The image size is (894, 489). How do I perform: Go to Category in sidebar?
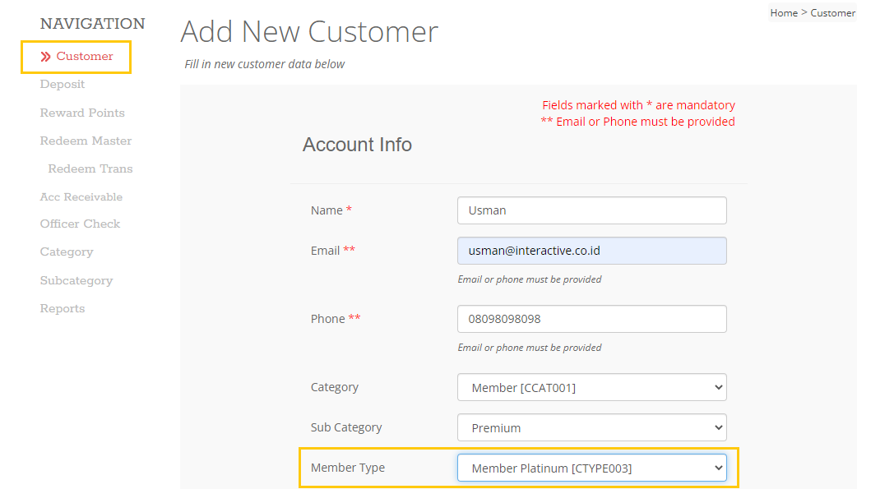[x=67, y=252]
